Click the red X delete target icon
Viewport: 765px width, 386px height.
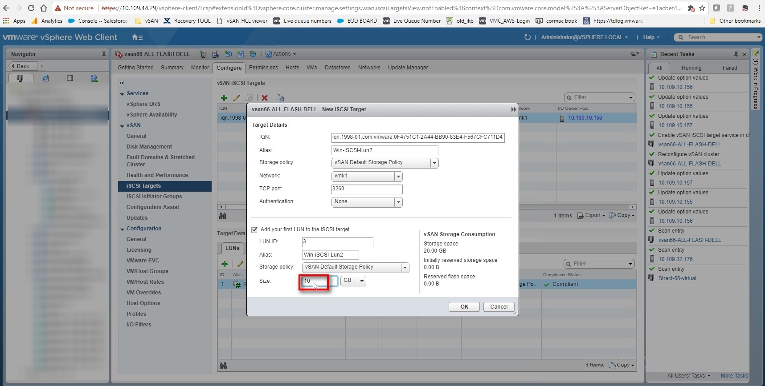(265, 98)
